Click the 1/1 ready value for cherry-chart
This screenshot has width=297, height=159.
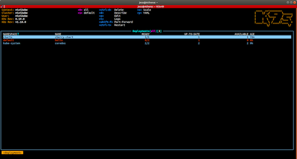pos(147,37)
